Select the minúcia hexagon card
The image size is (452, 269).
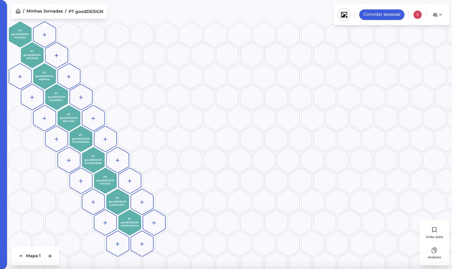(105, 181)
